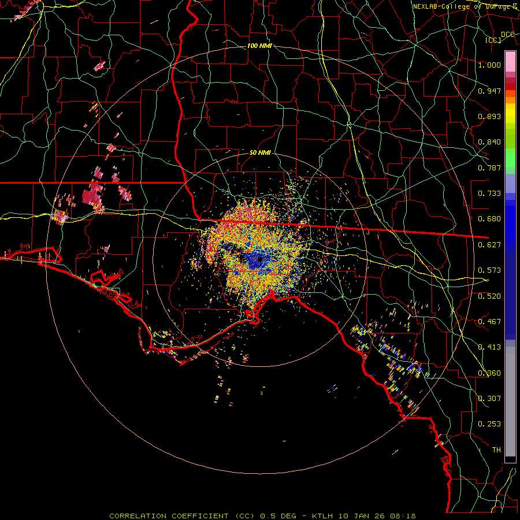Click the 100 NMI range ring label
The height and width of the screenshot is (520, 520).
pyautogui.click(x=259, y=46)
